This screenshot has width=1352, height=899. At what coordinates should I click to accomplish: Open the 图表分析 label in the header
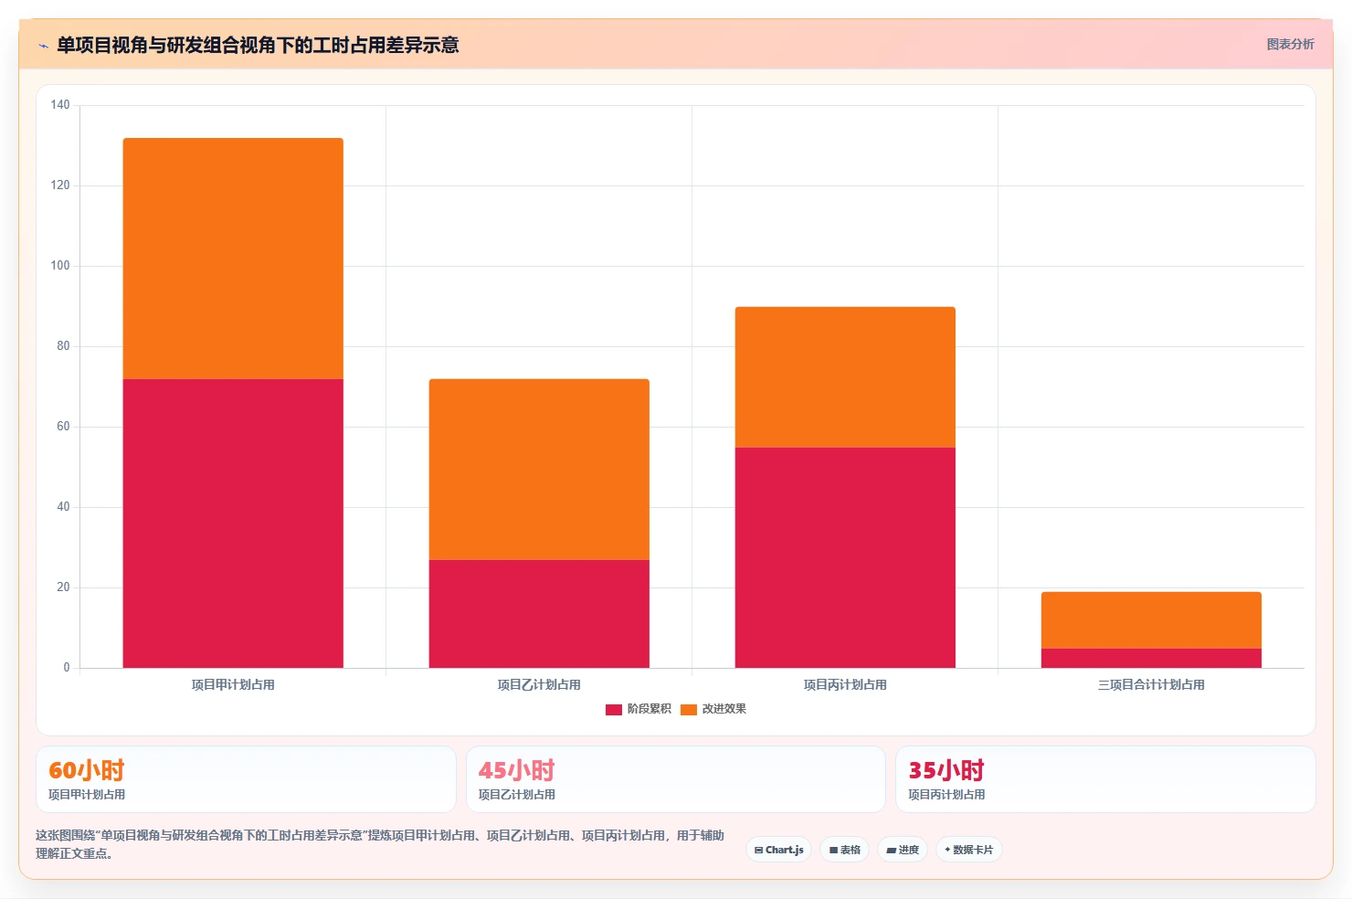pos(1290,44)
